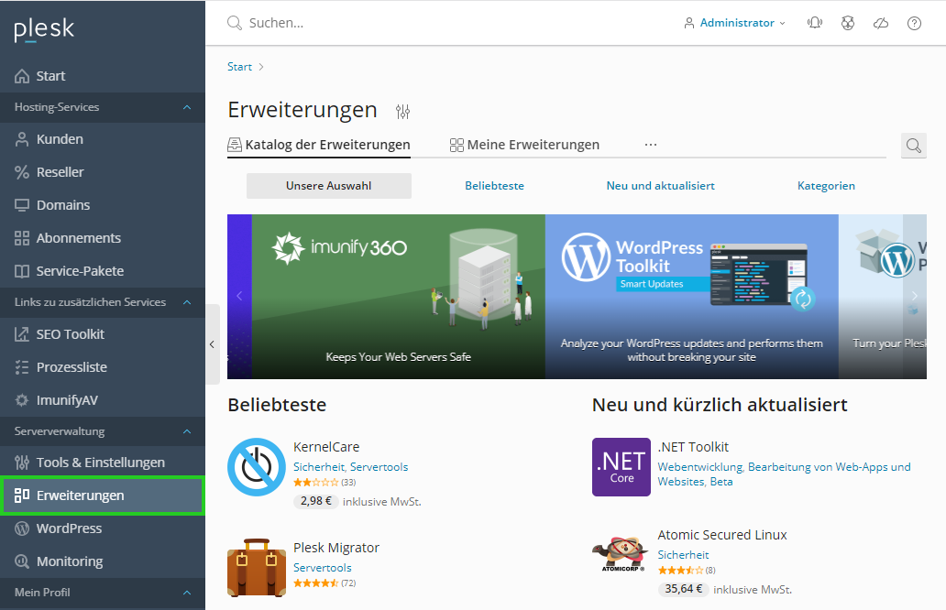Open the Servertools category under Plesk Migrator

coord(322,568)
